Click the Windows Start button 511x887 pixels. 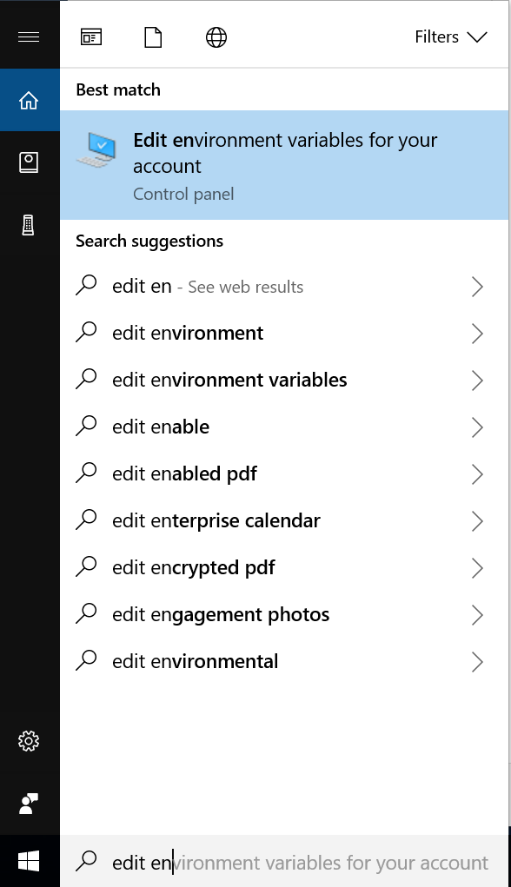(x=30, y=860)
